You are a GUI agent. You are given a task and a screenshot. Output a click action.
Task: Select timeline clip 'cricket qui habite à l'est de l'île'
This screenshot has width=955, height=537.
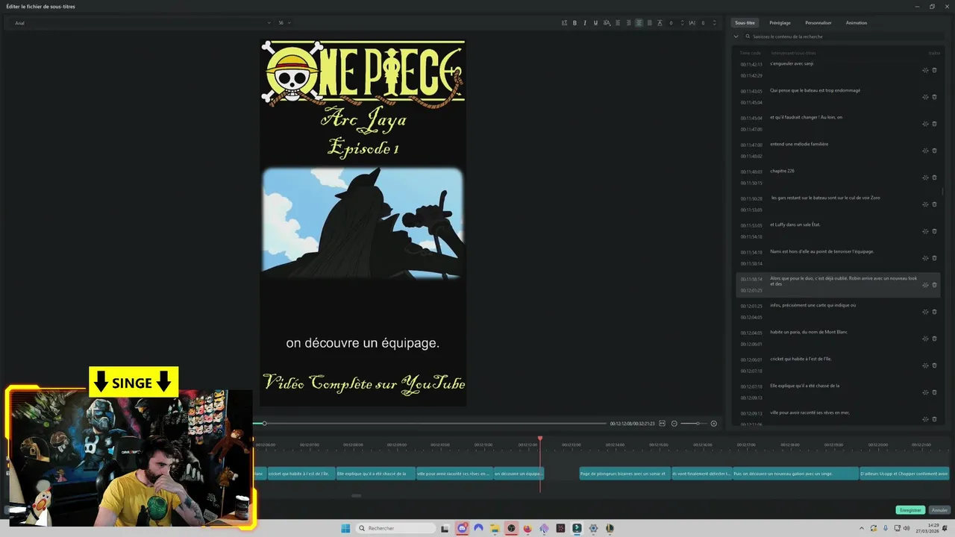[x=301, y=474]
